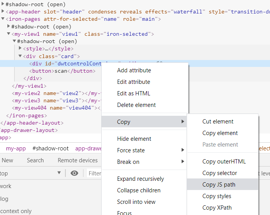
Task: Select the button scan node
Action: click(62, 71)
